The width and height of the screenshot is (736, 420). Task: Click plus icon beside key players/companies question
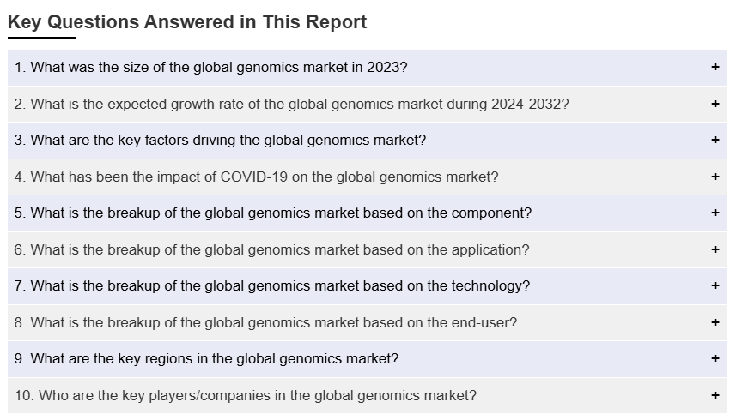pyautogui.click(x=715, y=395)
